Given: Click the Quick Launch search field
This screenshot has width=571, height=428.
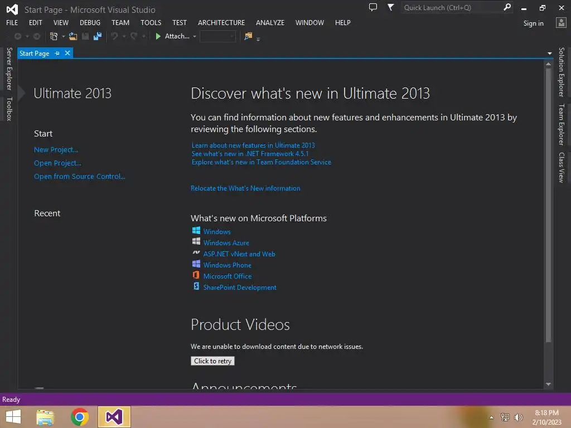Looking at the screenshot, I should (452, 7).
